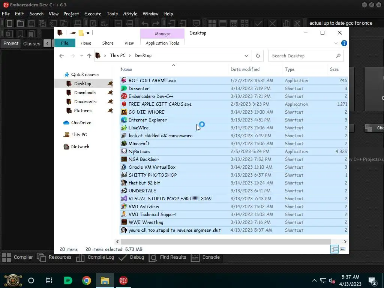
Task: Open the Share ribbon tab
Action: [x=108, y=43]
